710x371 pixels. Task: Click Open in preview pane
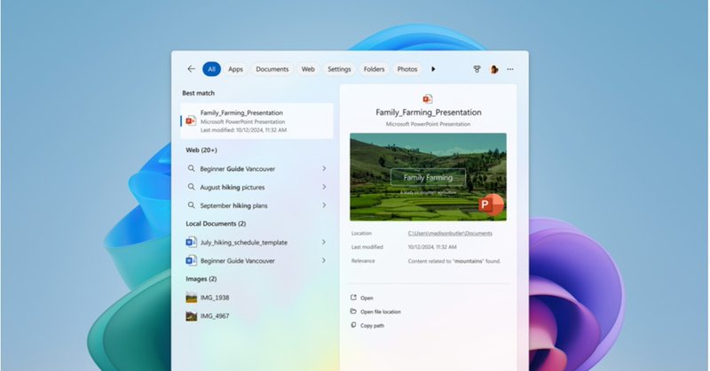click(x=367, y=298)
